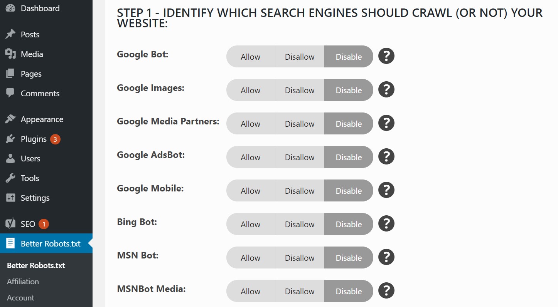Allow Google Bot to crawl the website
The width and height of the screenshot is (558, 307).
(x=250, y=56)
